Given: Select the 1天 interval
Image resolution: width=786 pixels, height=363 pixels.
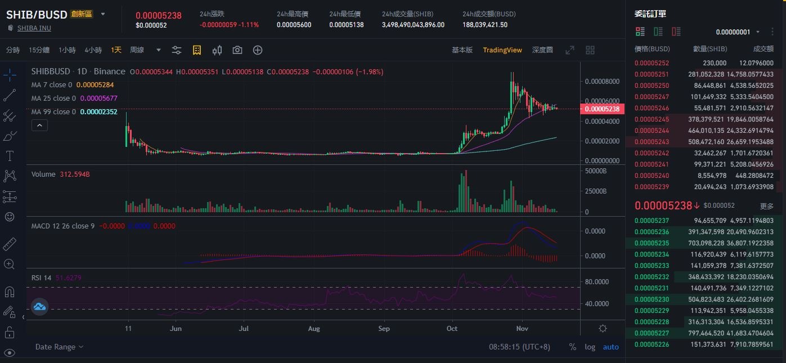Looking at the screenshot, I should coord(116,50).
